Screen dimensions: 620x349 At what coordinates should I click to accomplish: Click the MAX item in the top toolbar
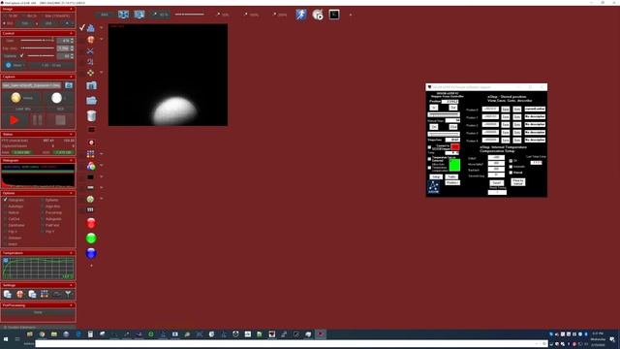tap(105, 15)
